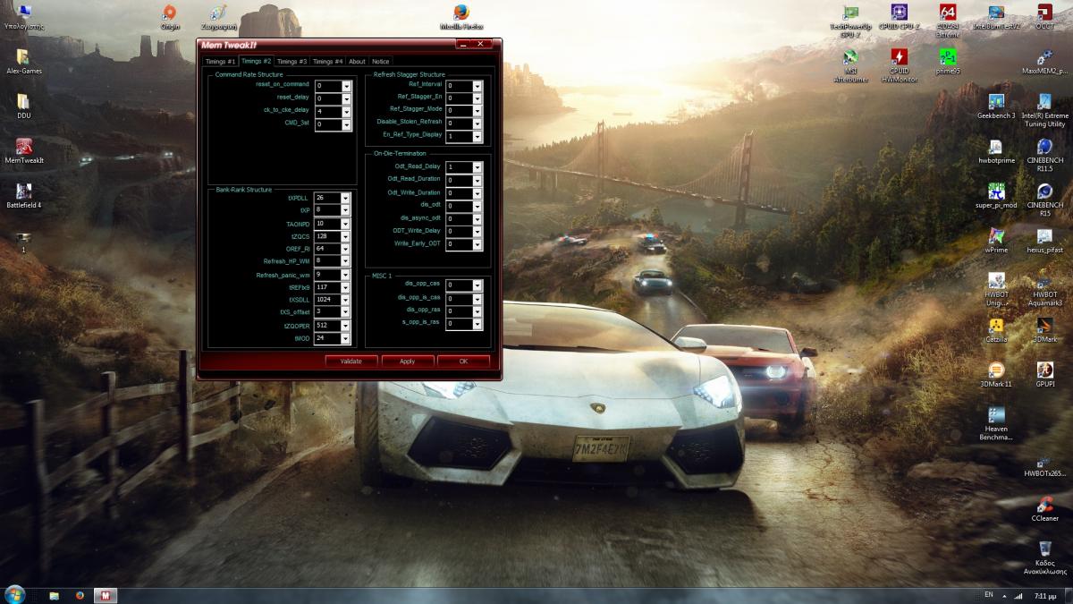The height and width of the screenshot is (604, 1073).
Task: Open the CPUID HWMonitor desktop icon
Action: (x=899, y=64)
